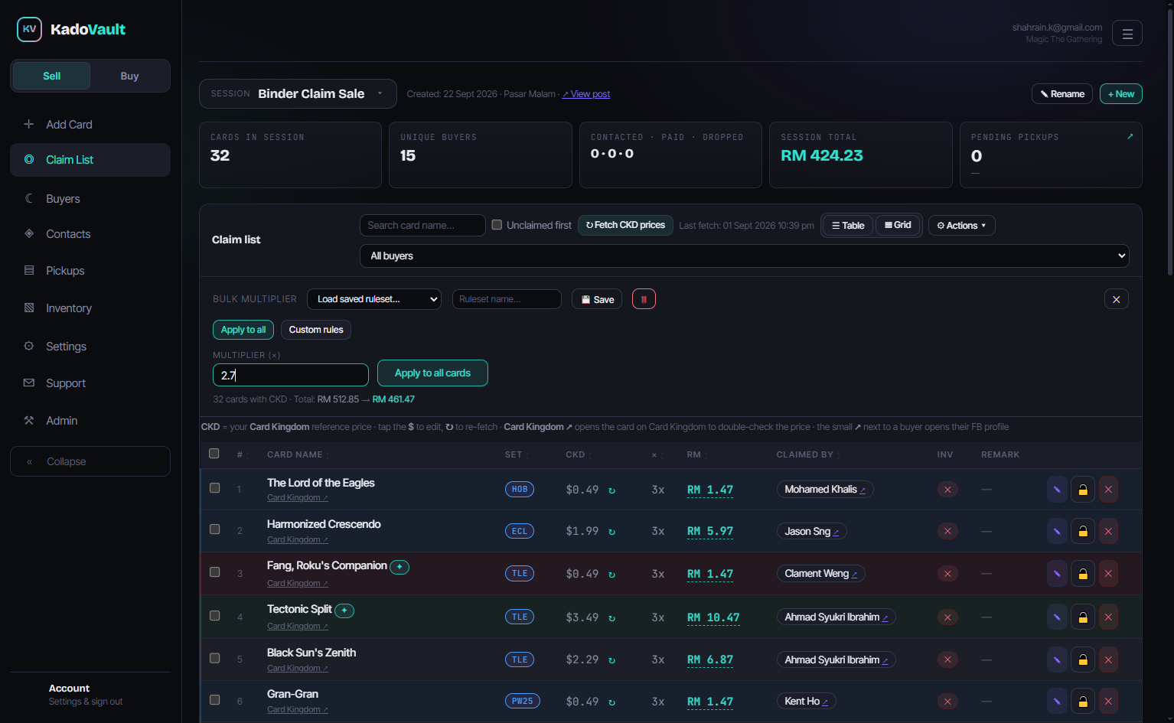
Task: Open the Actions dropdown menu
Action: pyautogui.click(x=961, y=226)
